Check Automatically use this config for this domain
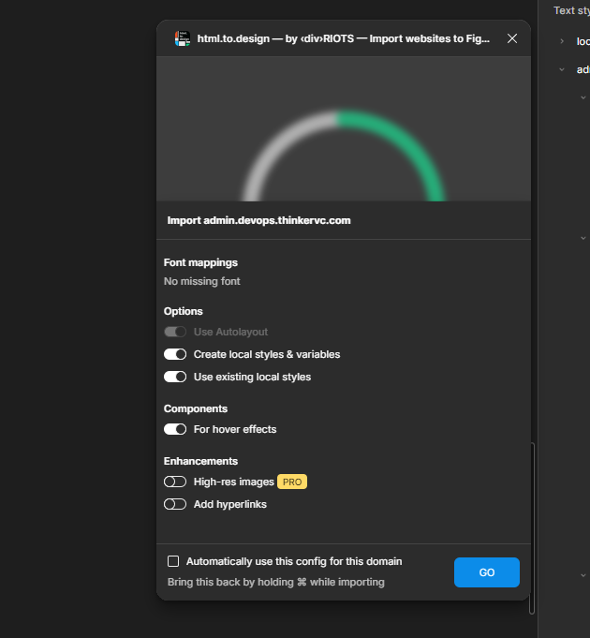Viewport: 590px width, 638px height. [x=173, y=561]
